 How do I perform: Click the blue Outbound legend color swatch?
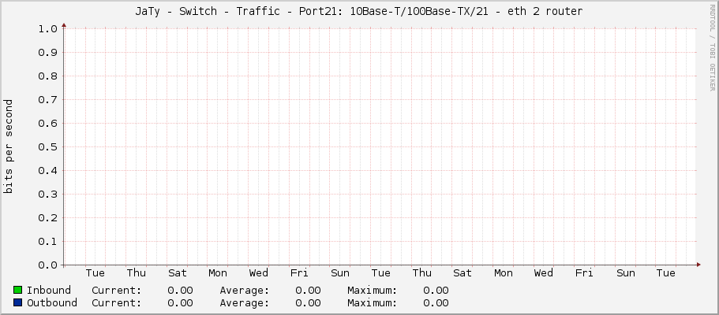[18, 302]
